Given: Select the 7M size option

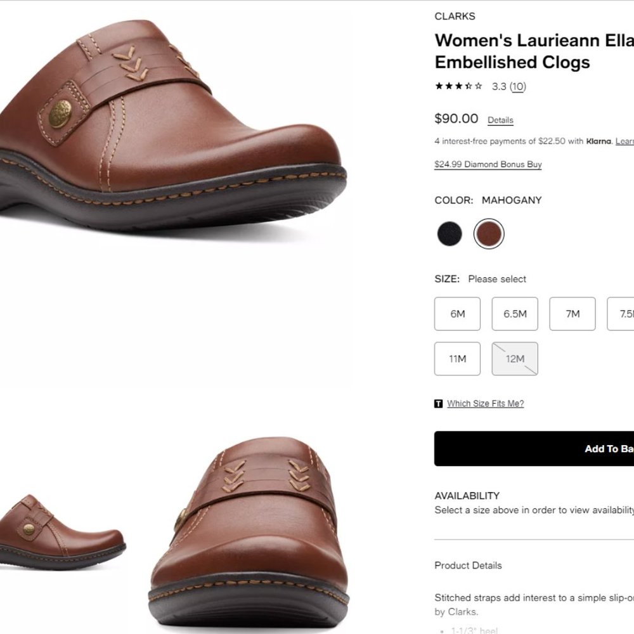Looking at the screenshot, I should tap(573, 314).
